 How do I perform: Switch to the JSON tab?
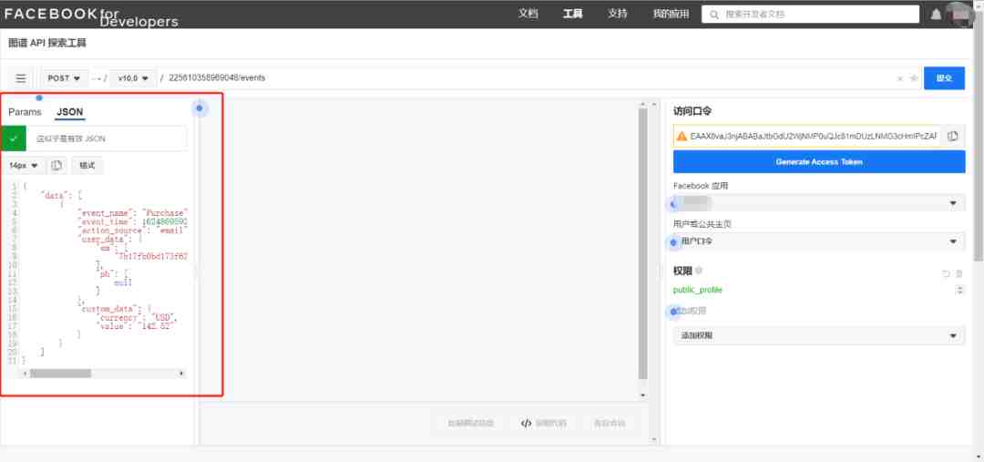[x=69, y=112]
